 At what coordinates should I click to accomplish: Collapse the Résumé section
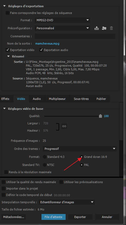(x=9, y=56)
